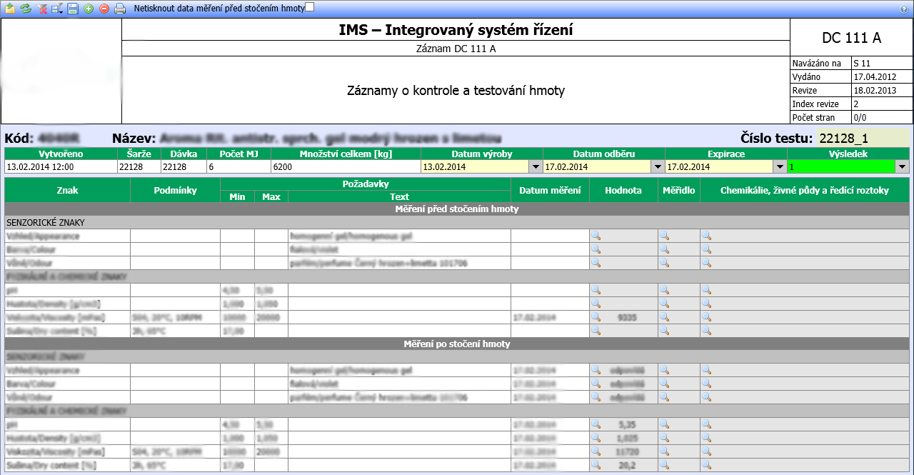Click the 'Navázáno na' value S 11
This screenshot has width=914, height=475.
tap(863, 64)
